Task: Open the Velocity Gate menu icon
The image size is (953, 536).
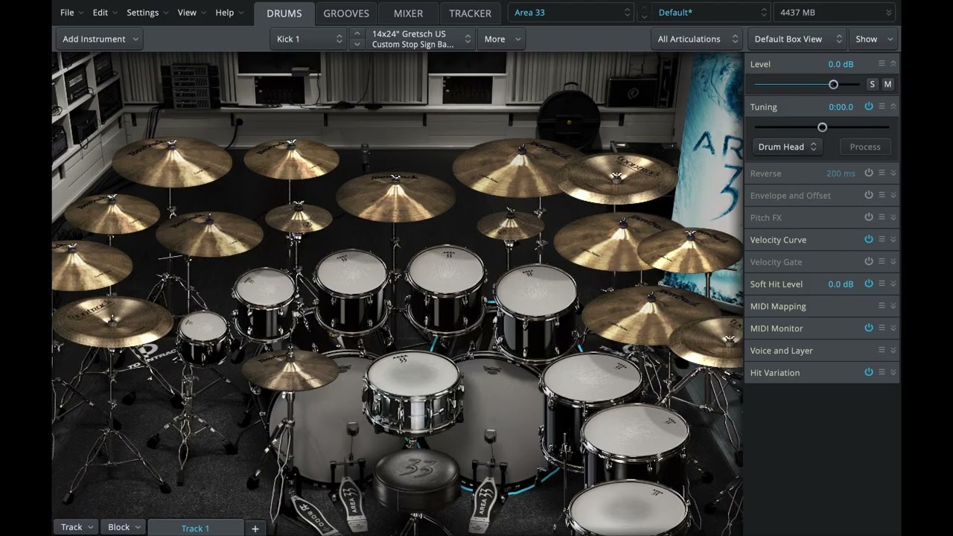Action: point(882,261)
